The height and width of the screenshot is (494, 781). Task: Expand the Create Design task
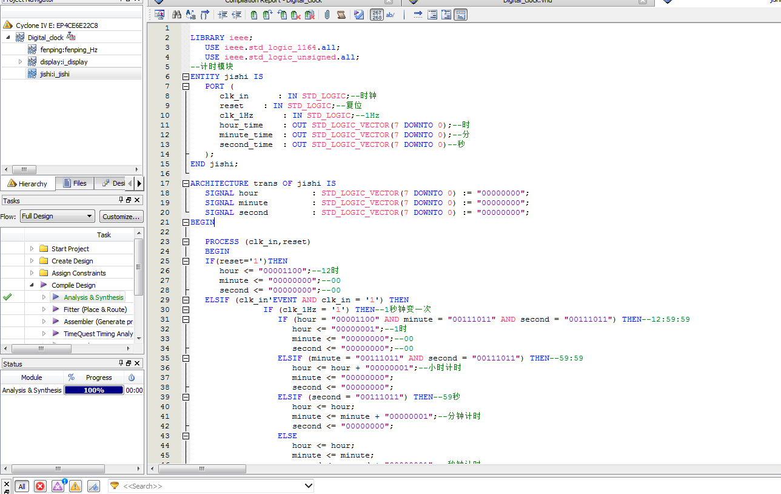coord(32,261)
